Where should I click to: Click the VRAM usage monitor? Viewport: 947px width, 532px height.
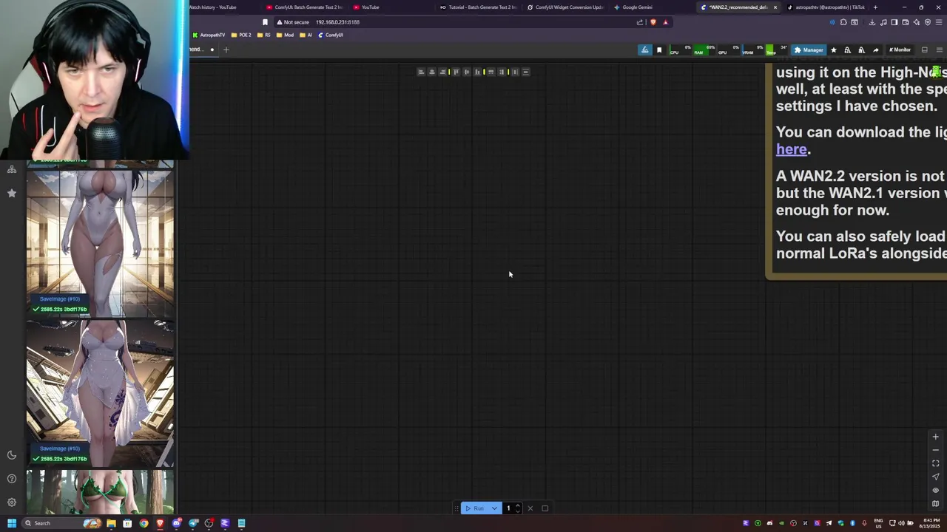point(753,50)
